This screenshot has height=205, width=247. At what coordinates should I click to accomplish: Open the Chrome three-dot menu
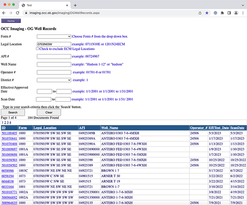243,13
